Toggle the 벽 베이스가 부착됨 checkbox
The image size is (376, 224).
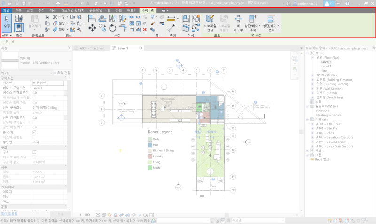34,97
